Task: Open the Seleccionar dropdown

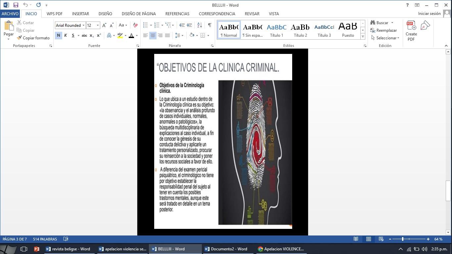Action: coord(385,38)
